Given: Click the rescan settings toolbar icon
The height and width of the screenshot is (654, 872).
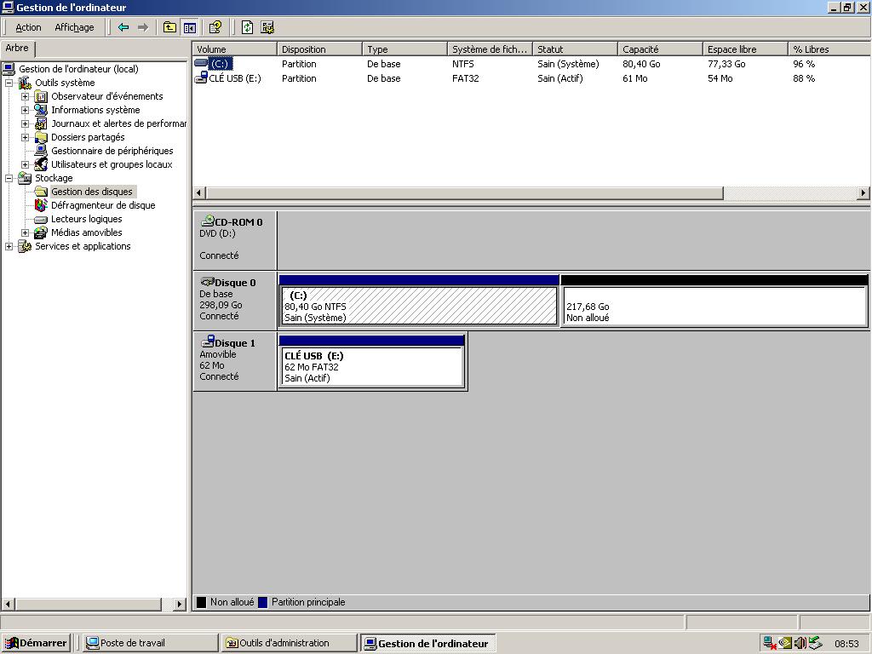Looking at the screenshot, I should tap(267, 27).
